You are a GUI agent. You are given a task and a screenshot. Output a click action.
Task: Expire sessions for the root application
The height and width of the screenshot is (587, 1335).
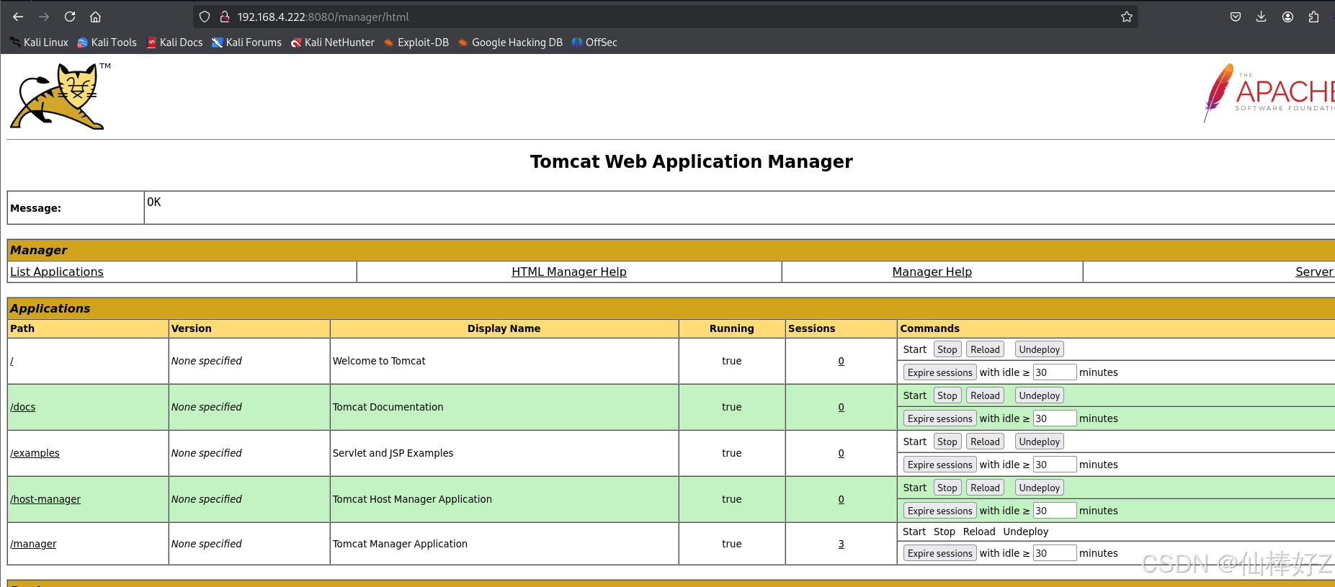click(x=940, y=372)
